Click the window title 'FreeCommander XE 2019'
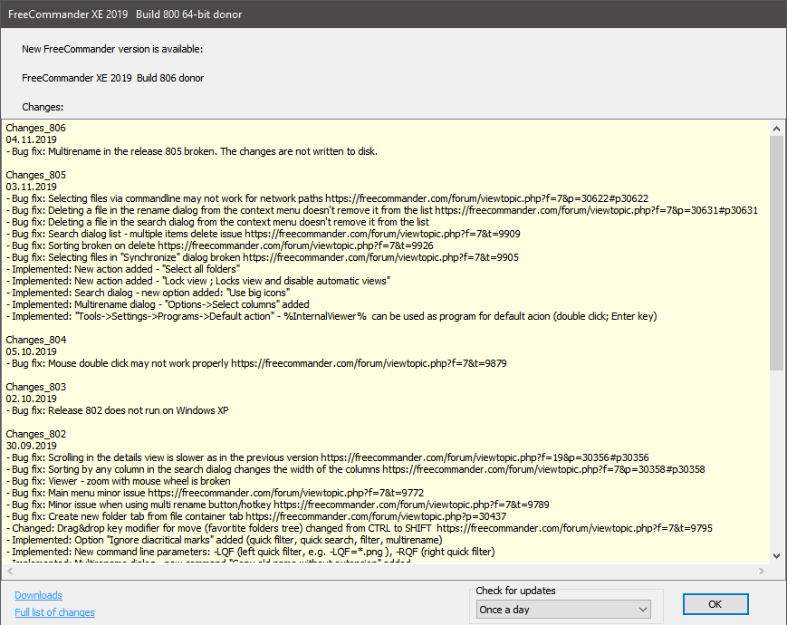 pos(68,14)
